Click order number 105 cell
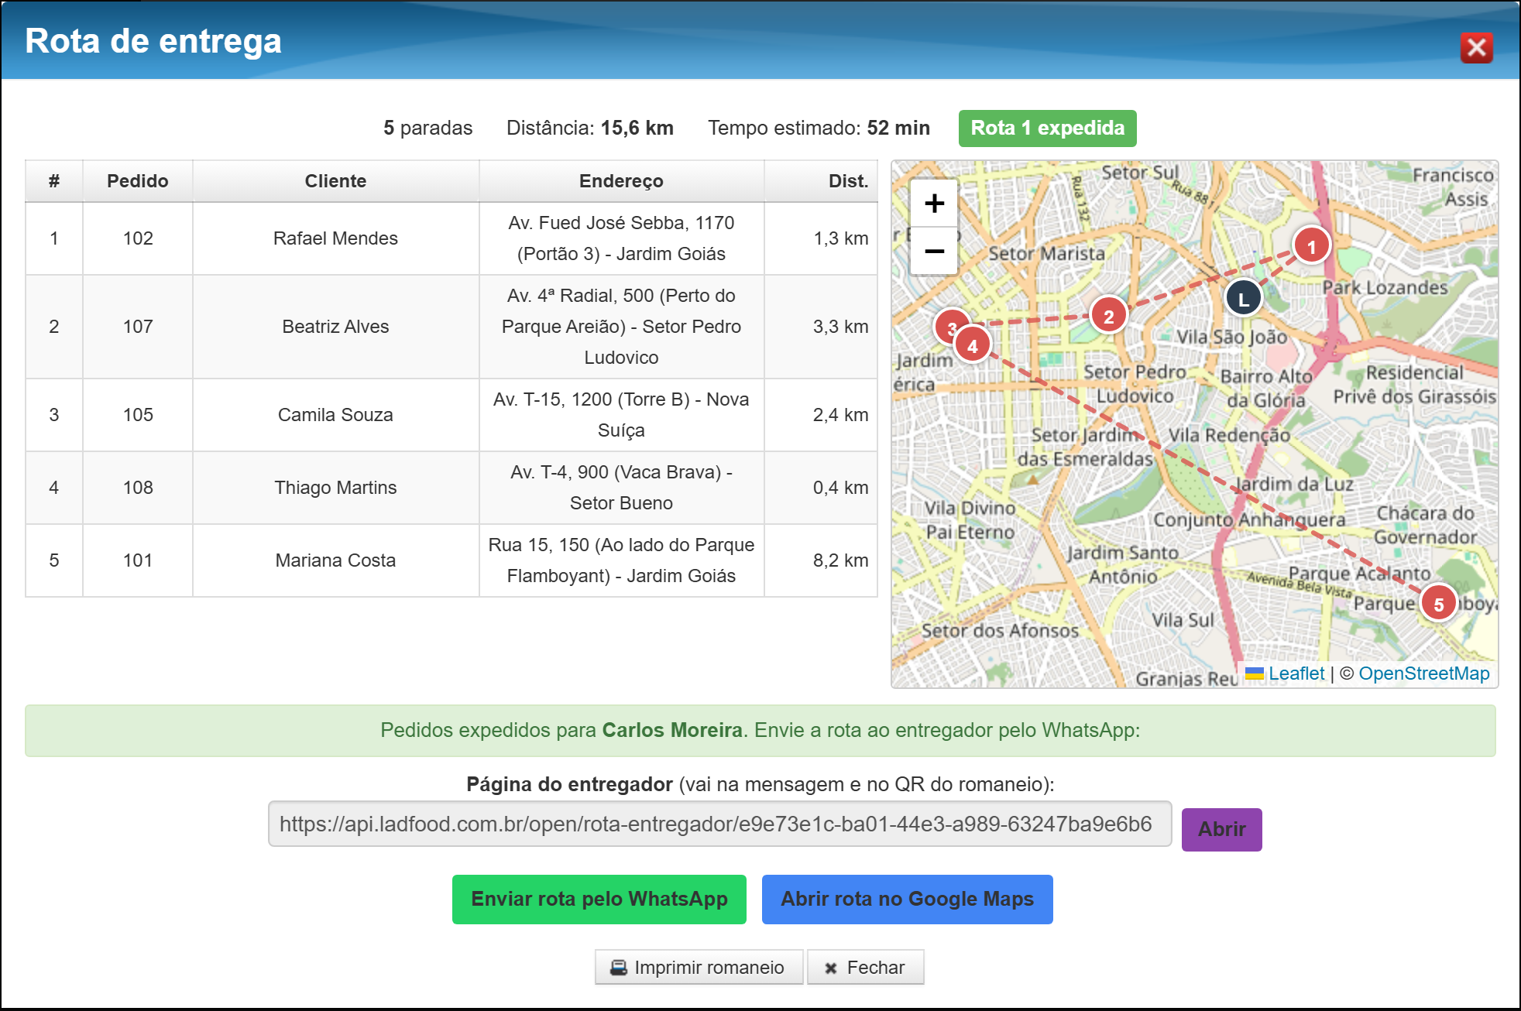 click(x=138, y=415)
